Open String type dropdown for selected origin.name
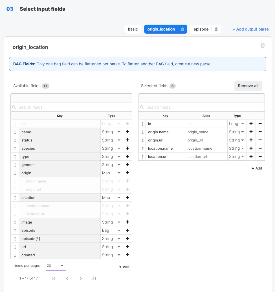This screenshot has width=275, height=292. (x=237, y=132)
